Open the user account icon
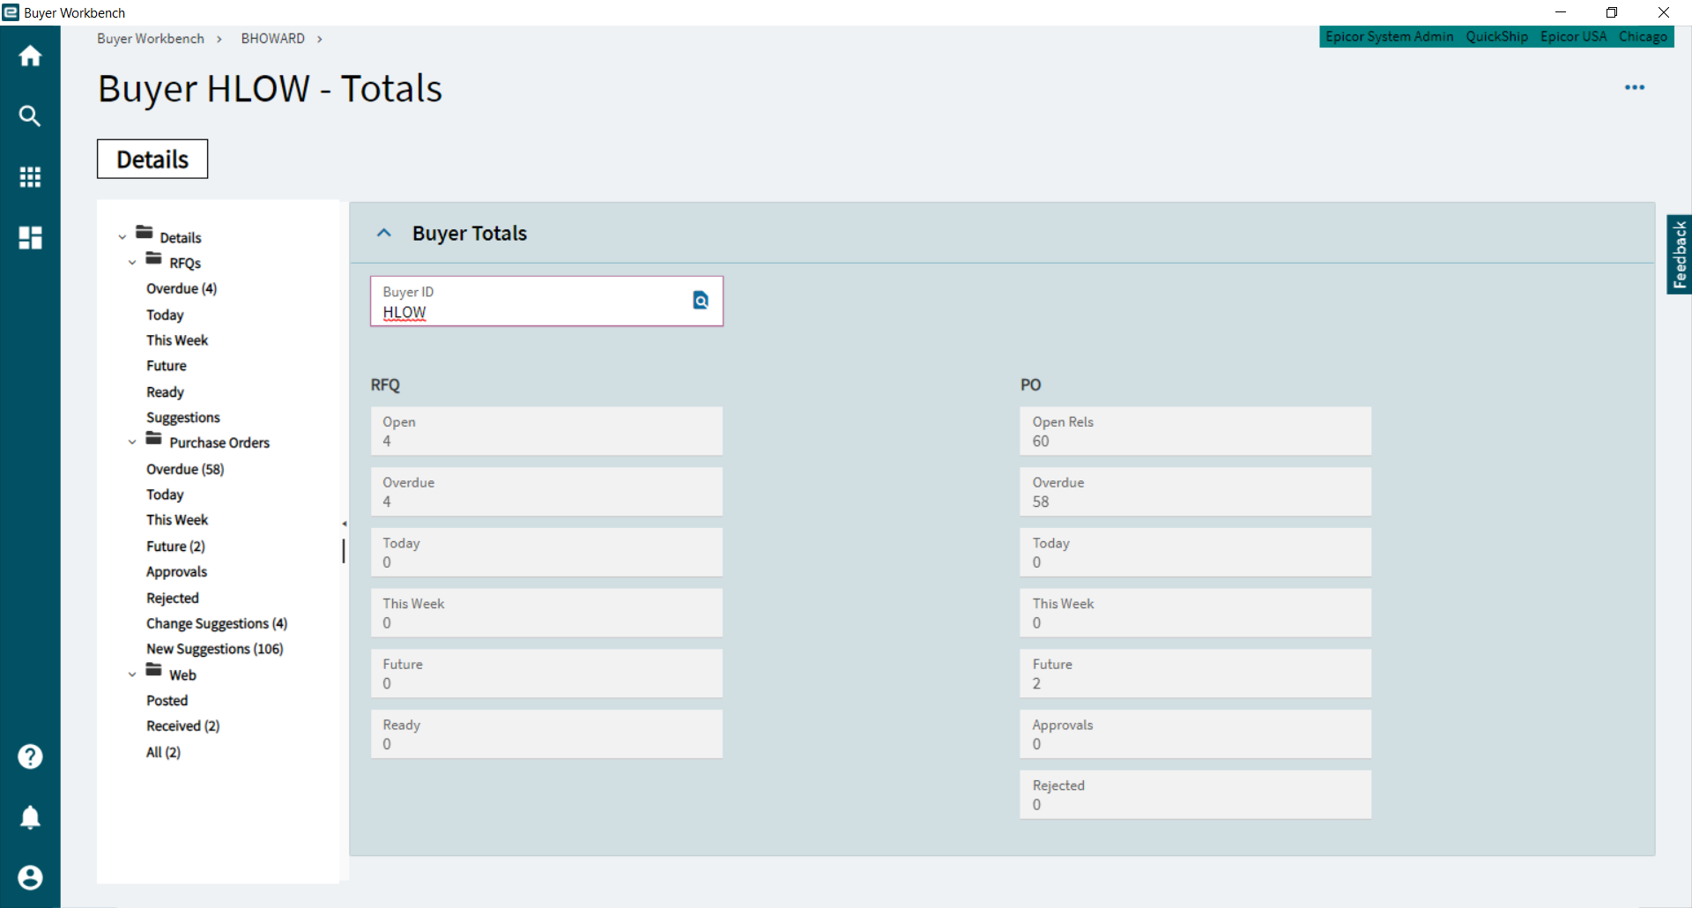The height and width of the screenshot is (908, 1692). [x=30, y=877]
